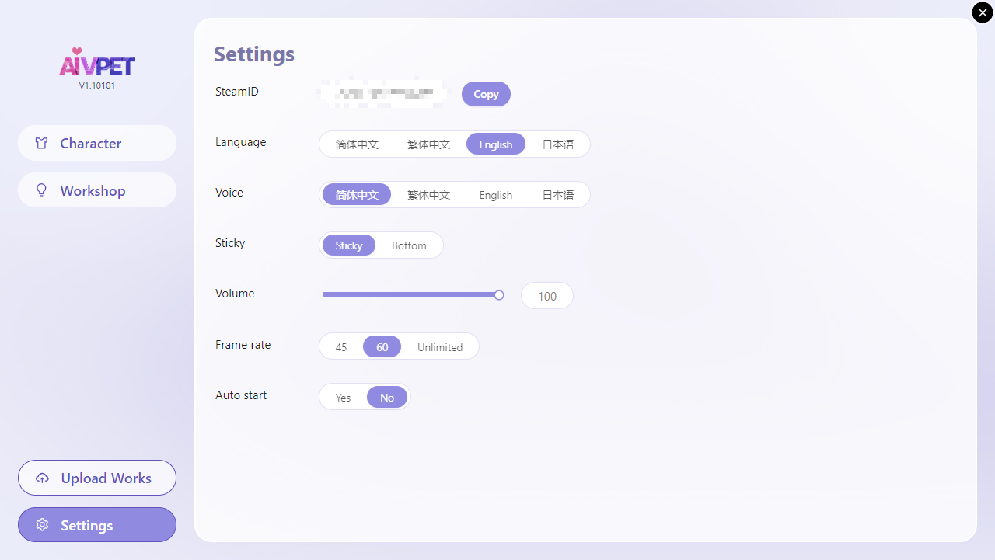Set Frame rate to 45
This screenshot has height=560, width=995.
(x=341, y=347)
